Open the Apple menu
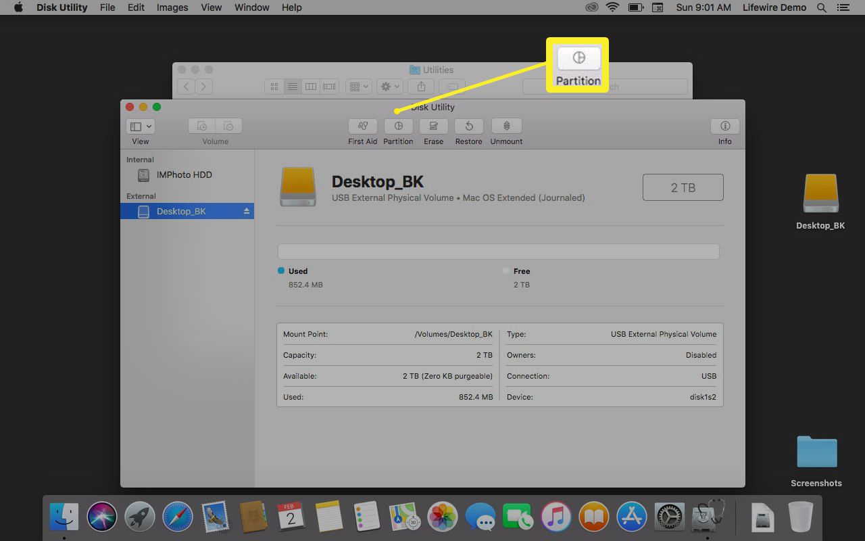This screenshot has height=541, width=865. (x=18, y=7)
